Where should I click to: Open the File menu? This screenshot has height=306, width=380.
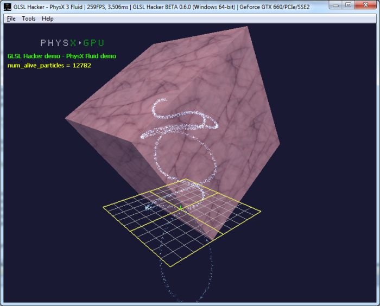[x=11, y=18]
